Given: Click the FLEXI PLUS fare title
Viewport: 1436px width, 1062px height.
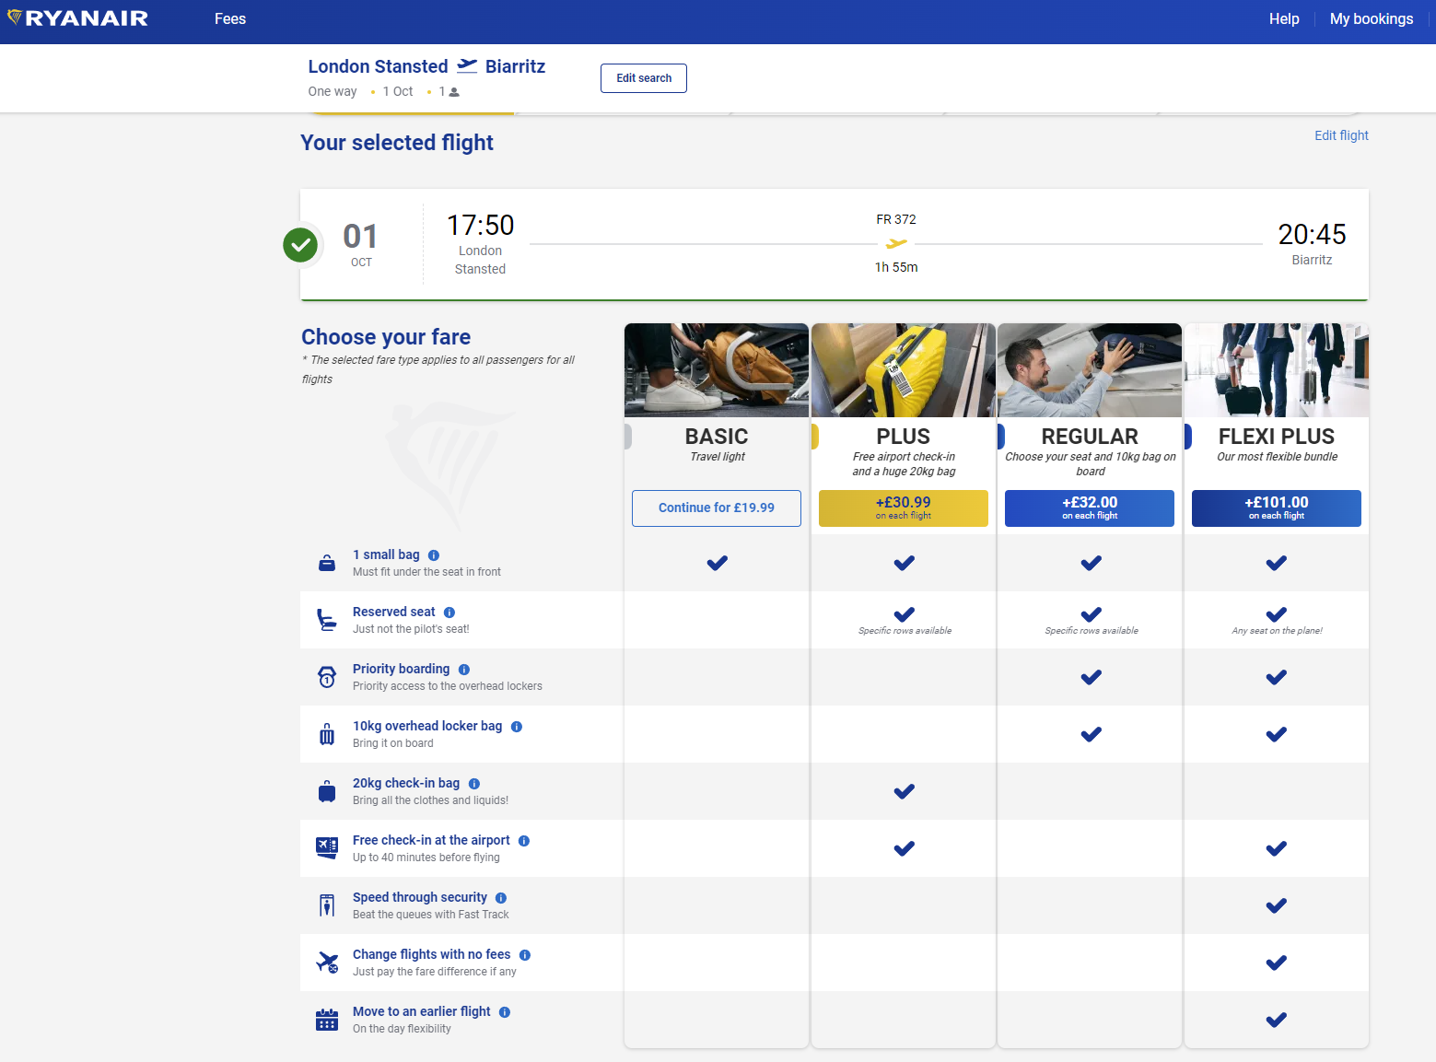Looking at the screenshot, I should [1277, 437].
